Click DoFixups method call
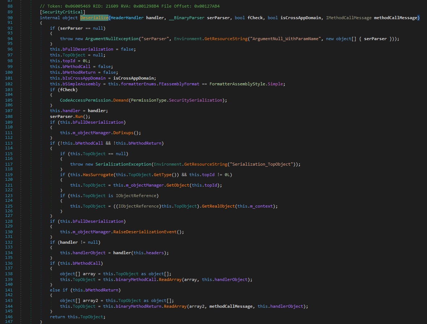Screen dimensions: 427x324 (x=123, y=133)
